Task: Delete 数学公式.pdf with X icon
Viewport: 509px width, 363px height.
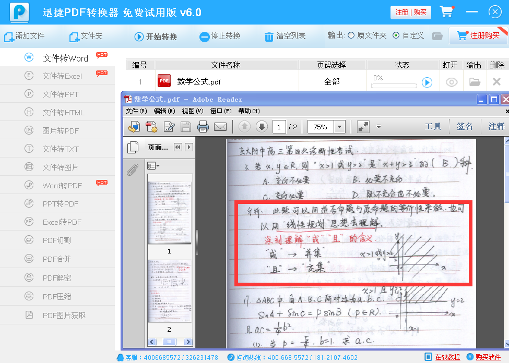Action: (496, 81)
